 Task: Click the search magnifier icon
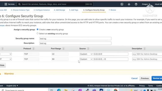point(19,4)
